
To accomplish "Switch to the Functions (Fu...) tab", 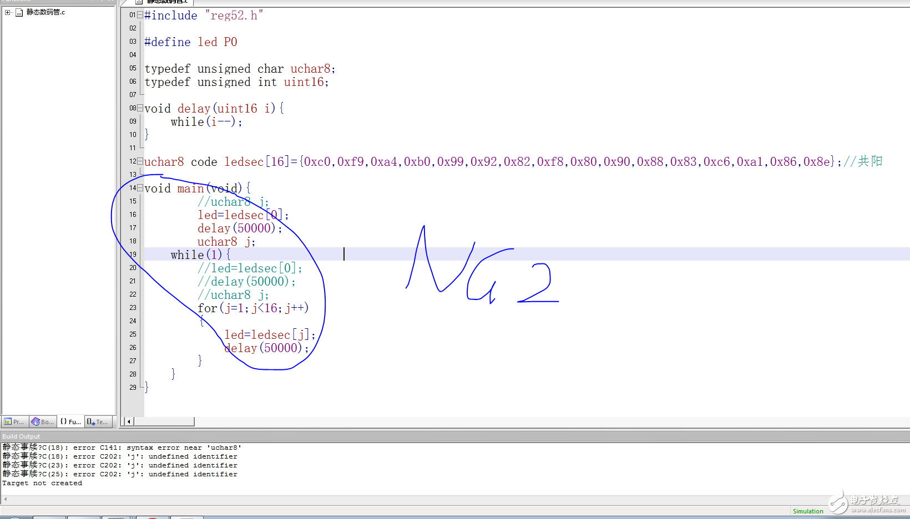I will pyautogui.click(x=70, y=422).
